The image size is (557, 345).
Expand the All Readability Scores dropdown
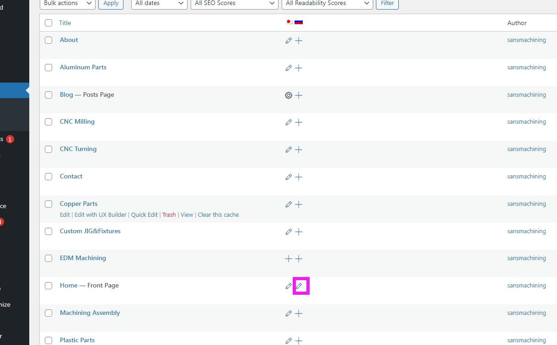click(x=327, y=4)
